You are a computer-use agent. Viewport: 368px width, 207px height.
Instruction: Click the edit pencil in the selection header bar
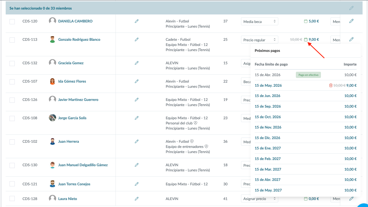(351, 8)
